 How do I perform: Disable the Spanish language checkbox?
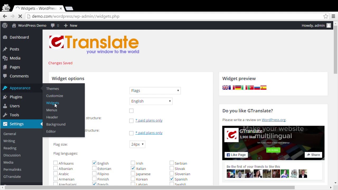(172, 179)
